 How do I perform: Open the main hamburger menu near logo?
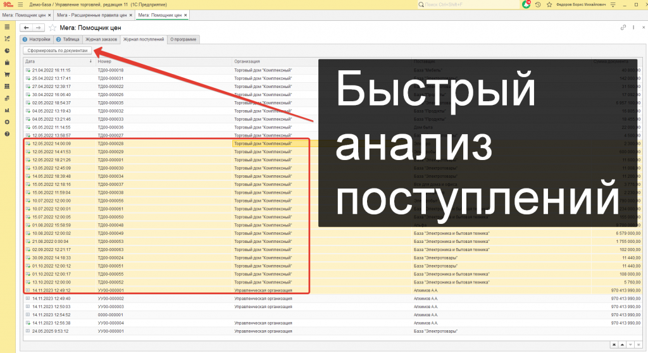[20, 4]
